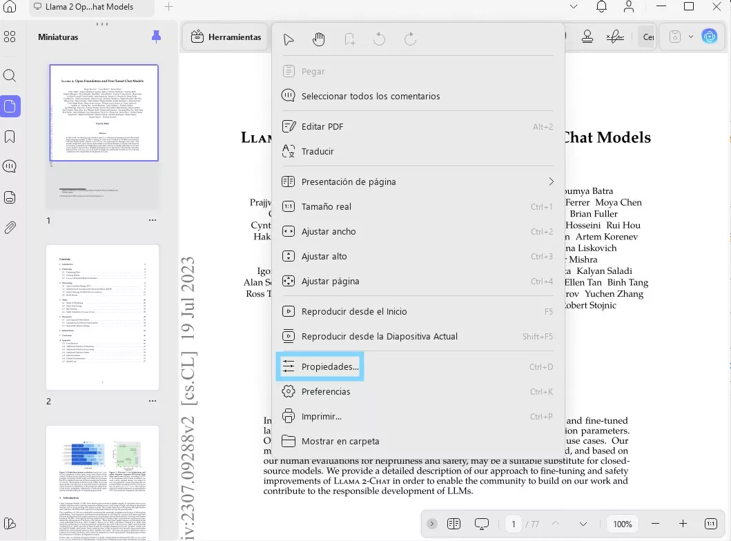The width and height of the screenshot is (731, 541).
Task: Toggle the Miniaturas panel pin
Action: click(x=157, y=37)
